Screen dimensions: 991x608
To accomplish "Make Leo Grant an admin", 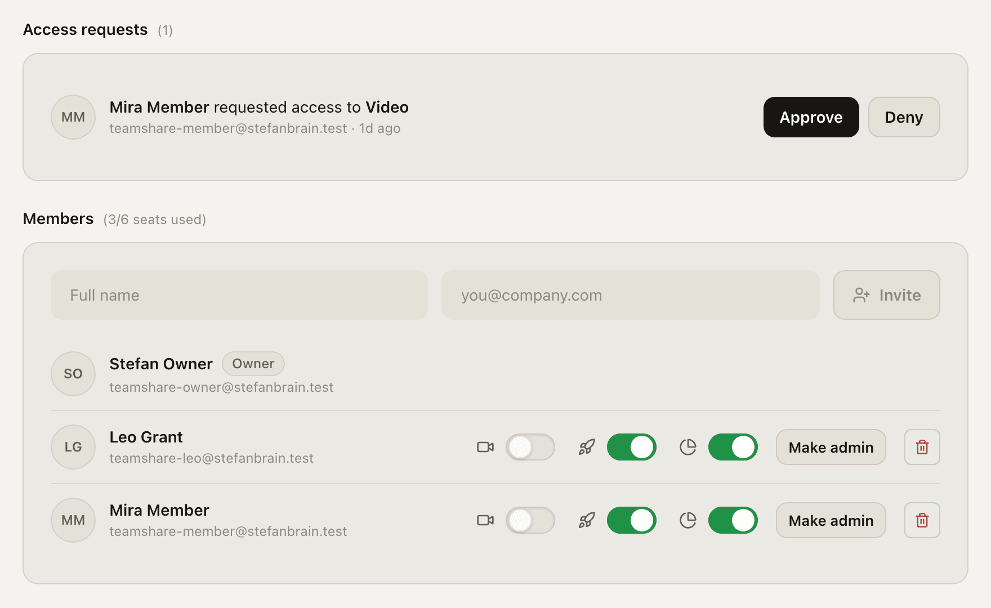I will coord(831,447).
